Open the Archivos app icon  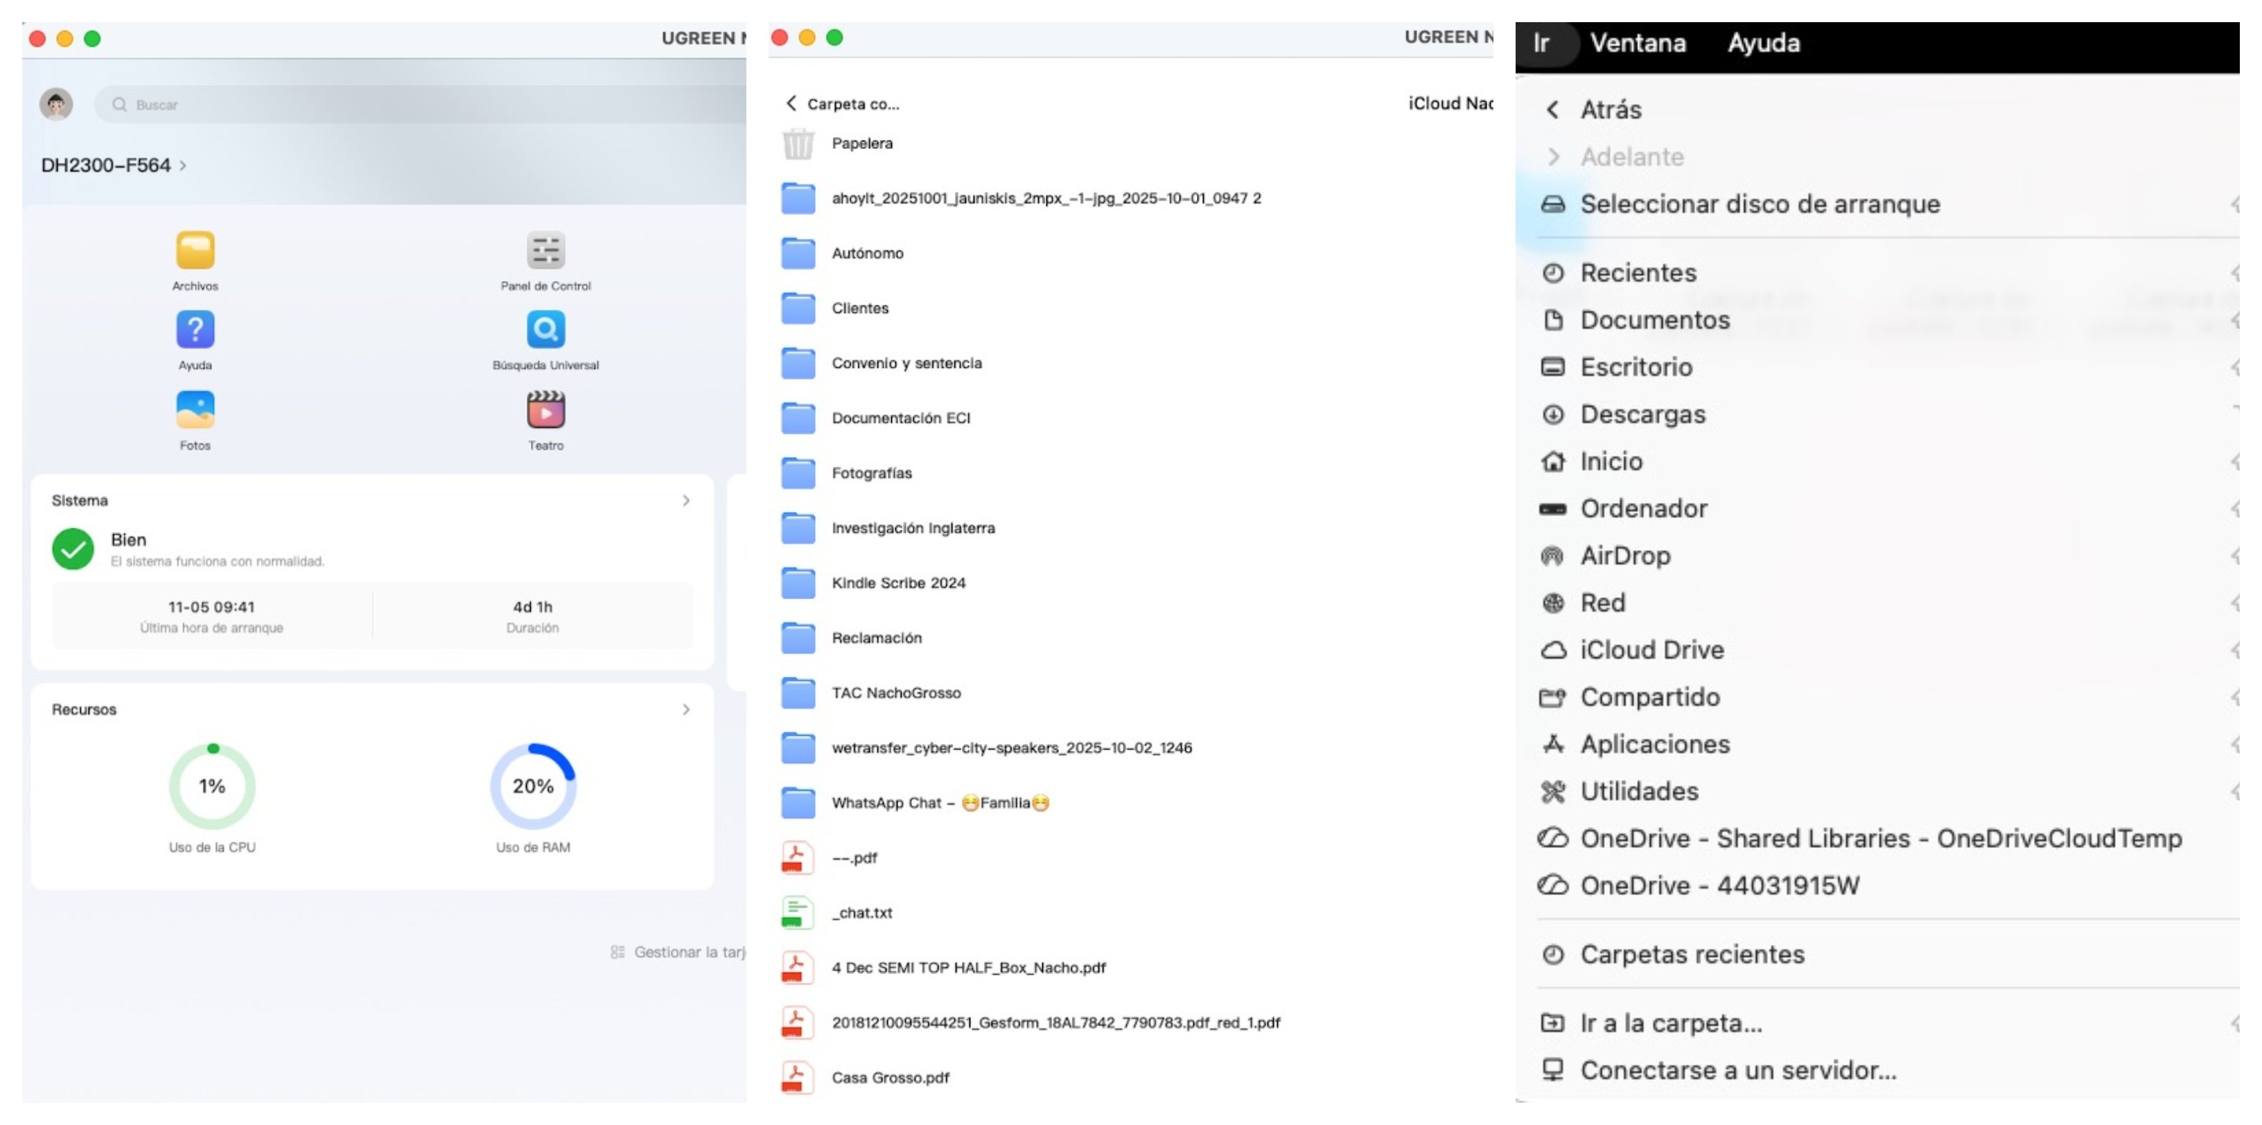coord(195,251)
